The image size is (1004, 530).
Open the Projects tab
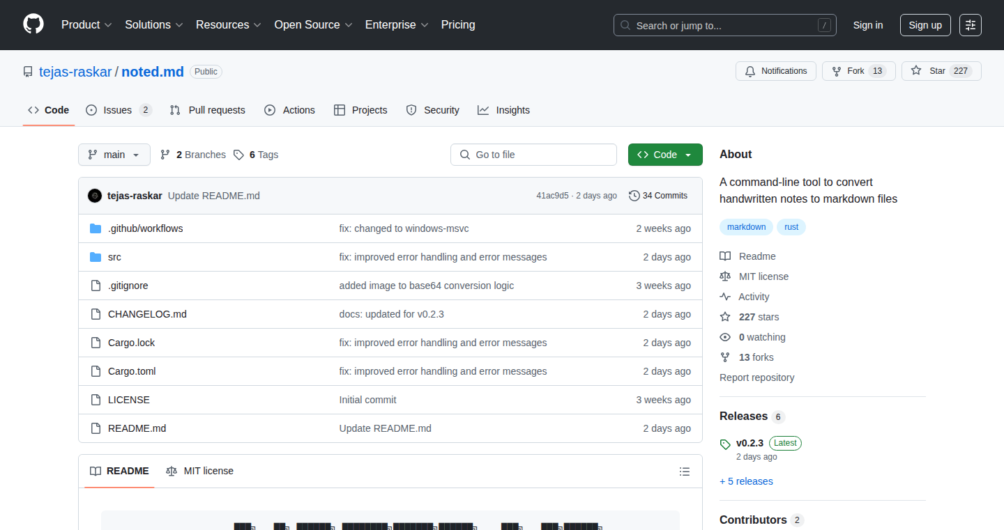coord(360,110)
